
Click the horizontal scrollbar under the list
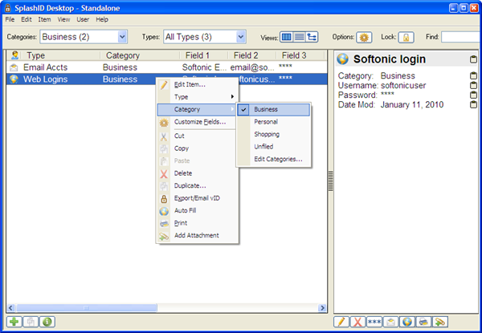pos(161,308)
